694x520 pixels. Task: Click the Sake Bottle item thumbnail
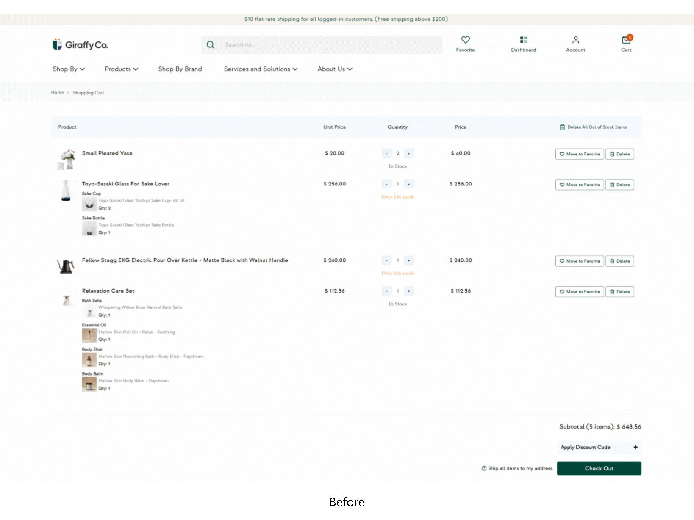(x=89, y=229)
